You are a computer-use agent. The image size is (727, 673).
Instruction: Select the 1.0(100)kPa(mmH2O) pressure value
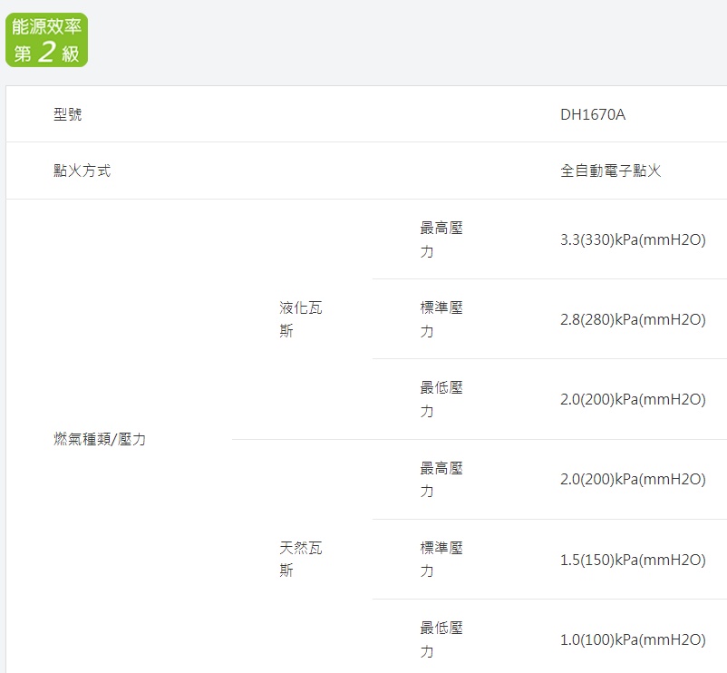click(x=633, y=639)
